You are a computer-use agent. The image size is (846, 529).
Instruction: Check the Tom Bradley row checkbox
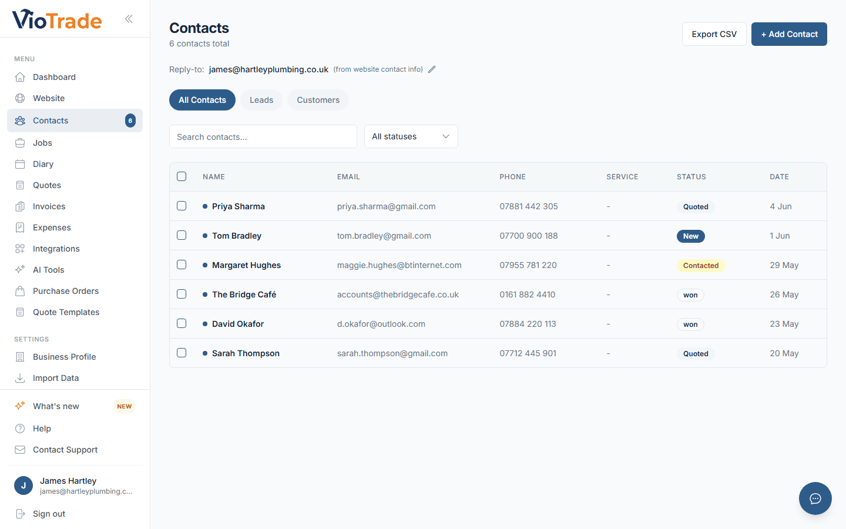click(x=182, y=235)
